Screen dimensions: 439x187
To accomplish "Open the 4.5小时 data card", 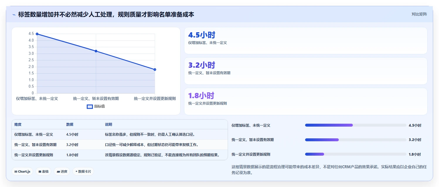I will (306, 41).
